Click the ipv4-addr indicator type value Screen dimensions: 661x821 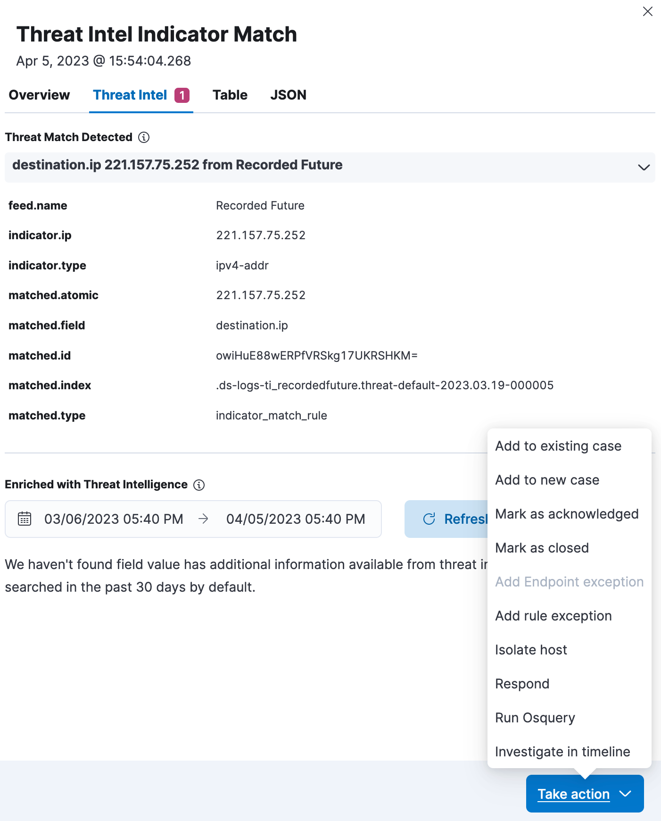tap(242, 266)
